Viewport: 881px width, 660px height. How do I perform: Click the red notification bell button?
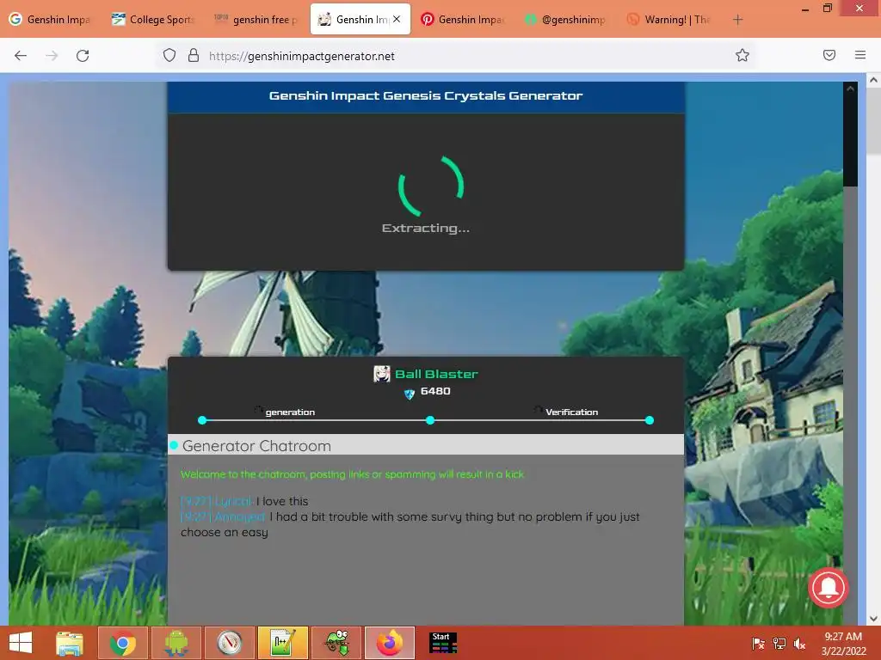coord(829,588)
